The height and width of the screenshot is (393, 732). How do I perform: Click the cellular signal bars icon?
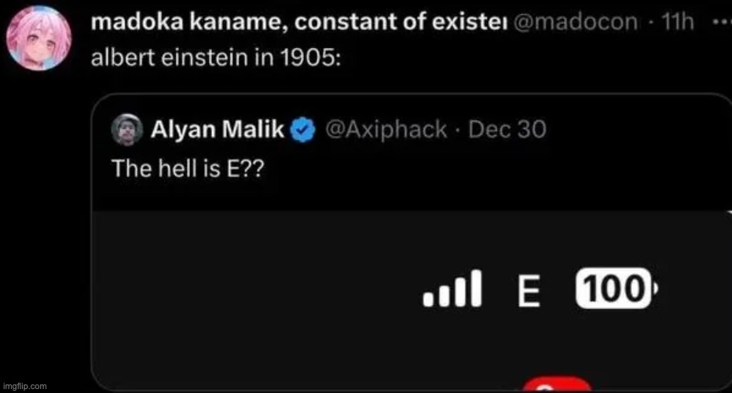click(451, 291)
